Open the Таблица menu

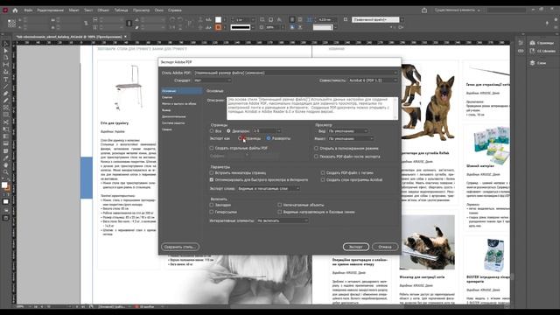pyautogui.click(x=121, y=10)
